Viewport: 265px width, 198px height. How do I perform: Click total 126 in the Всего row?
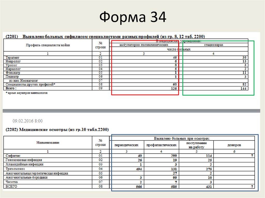(174, 88)
